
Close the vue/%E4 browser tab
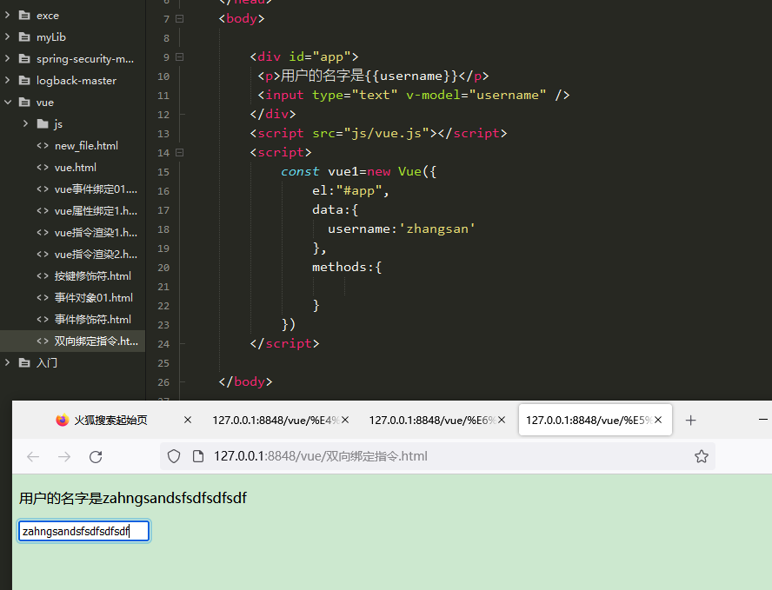click(345, 420)
